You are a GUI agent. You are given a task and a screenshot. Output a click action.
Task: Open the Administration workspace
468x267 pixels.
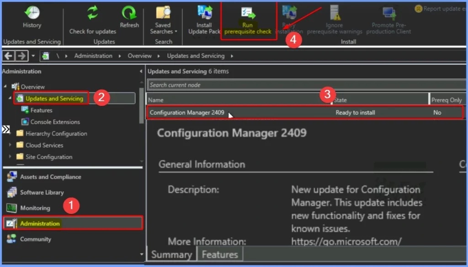73,224
